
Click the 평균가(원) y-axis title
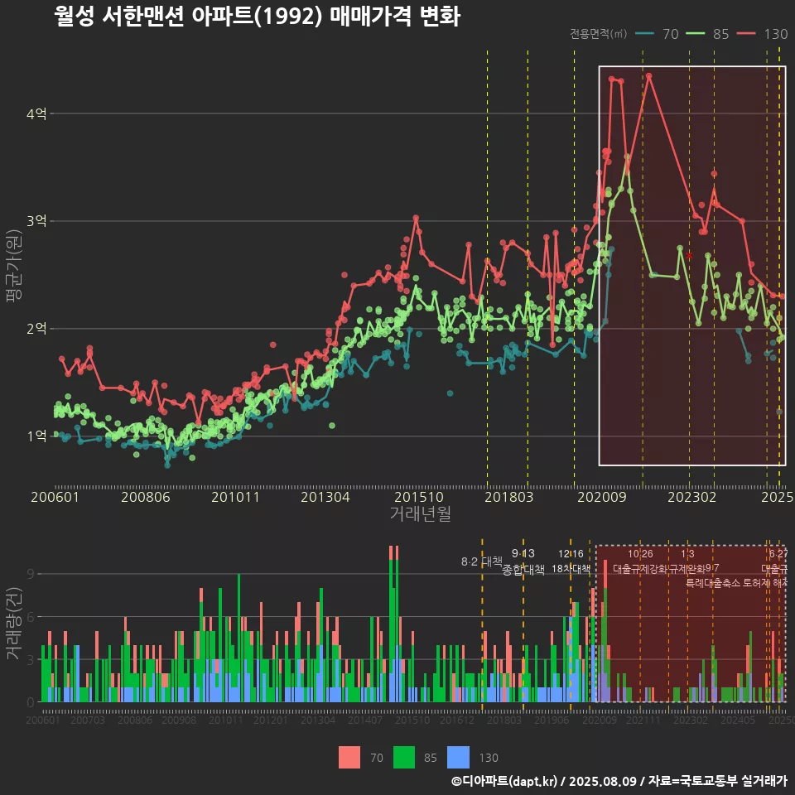click(x=14, y=266)
